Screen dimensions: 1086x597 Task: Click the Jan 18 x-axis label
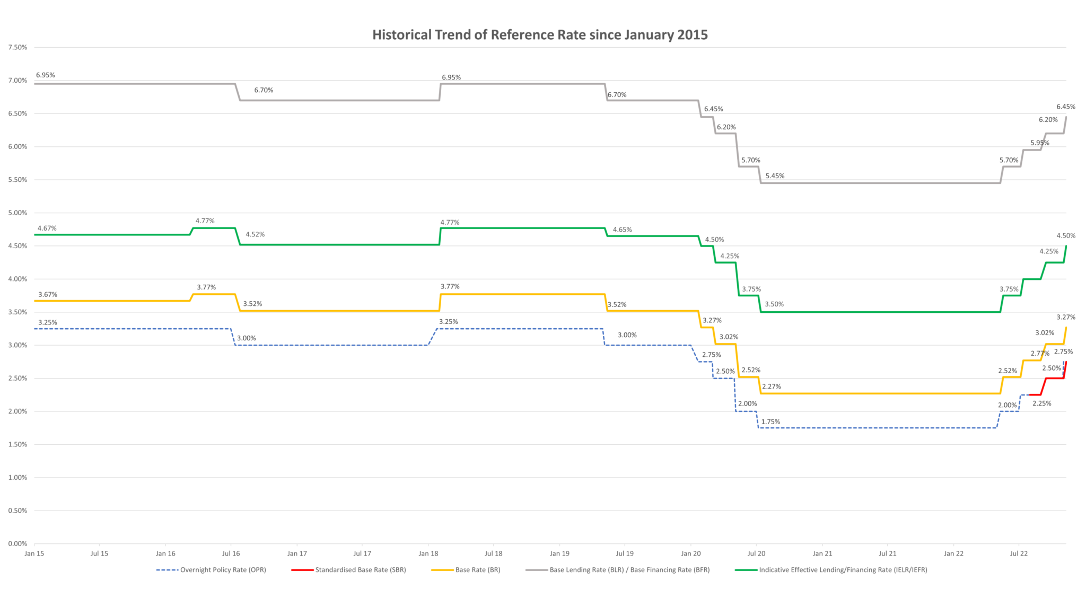coord(428,554)
